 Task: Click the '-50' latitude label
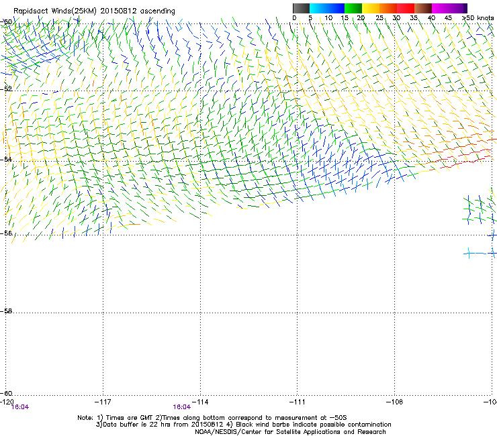coord(6,22)
